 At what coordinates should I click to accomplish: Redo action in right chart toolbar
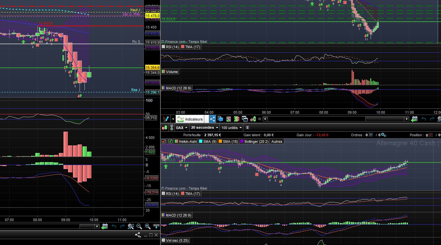pos(432,119)
